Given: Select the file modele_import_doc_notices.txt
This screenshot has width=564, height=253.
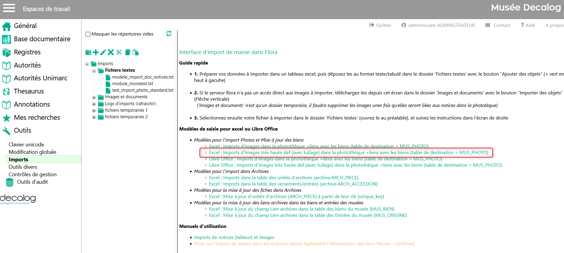Looking at the screenshot, I should (143, 77).
